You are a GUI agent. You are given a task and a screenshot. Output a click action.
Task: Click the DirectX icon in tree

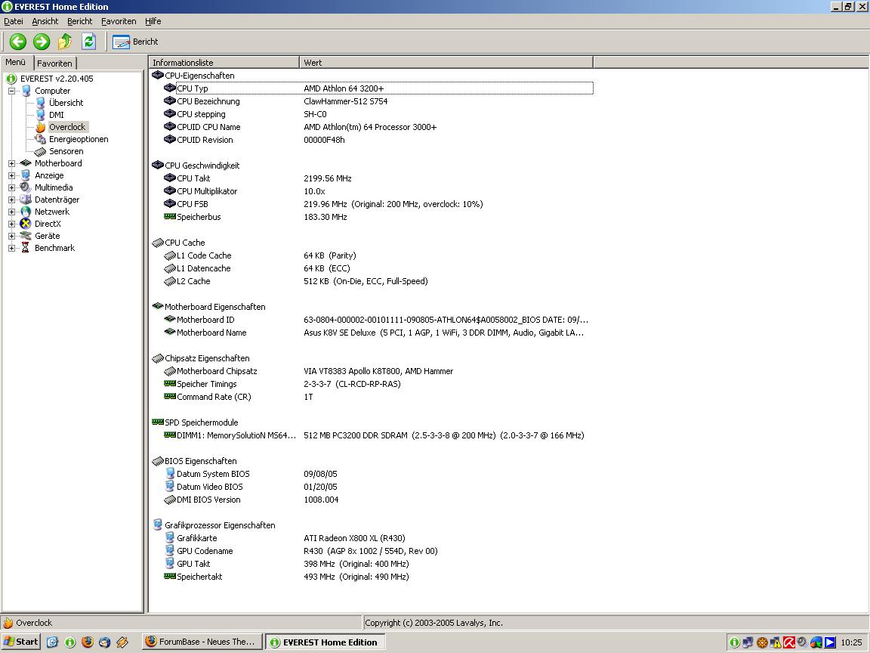tap(26, 224)
